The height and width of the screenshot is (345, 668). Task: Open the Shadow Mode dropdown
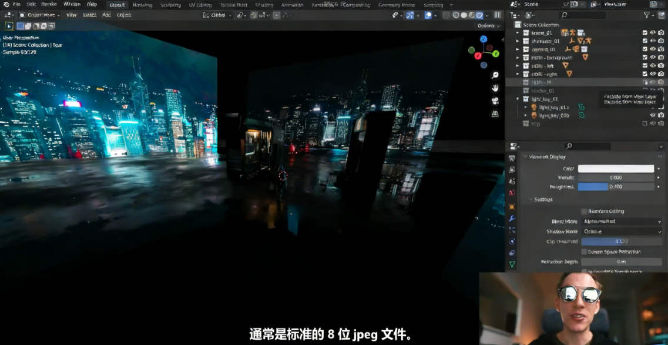621,232
